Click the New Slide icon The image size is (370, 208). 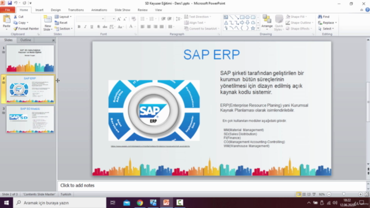(x=47, y=20)
